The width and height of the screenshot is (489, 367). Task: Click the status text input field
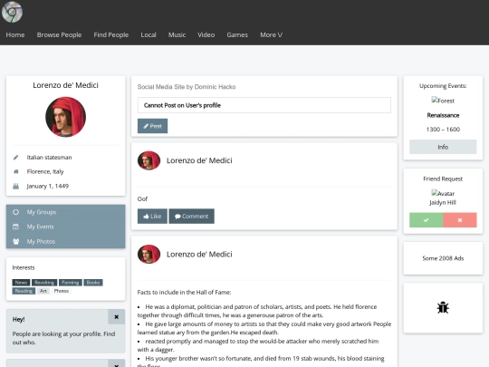(264, 105)
